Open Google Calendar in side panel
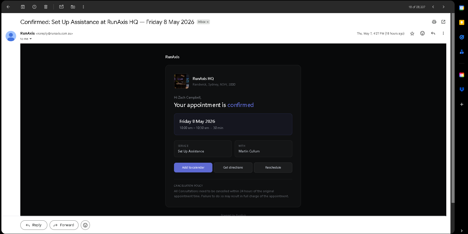The image size is (468, 234). tap(462, 8)
